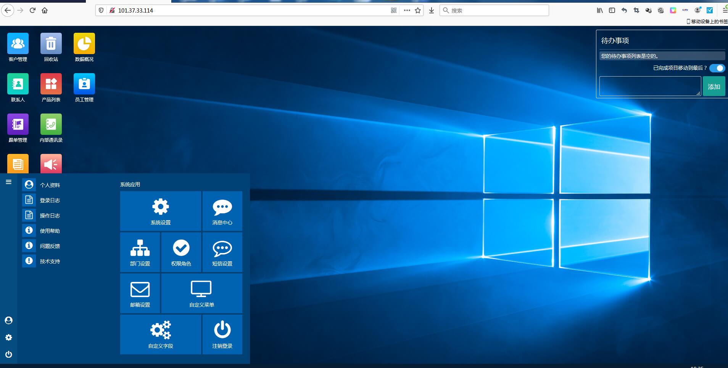Click the crop screenshot icon in the browser toolbar
Screen dimensions: 728x368
(x=636, y=10)
